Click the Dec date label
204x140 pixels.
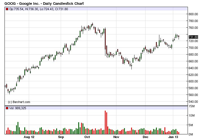pyautogui.click(x=146, y=137)
